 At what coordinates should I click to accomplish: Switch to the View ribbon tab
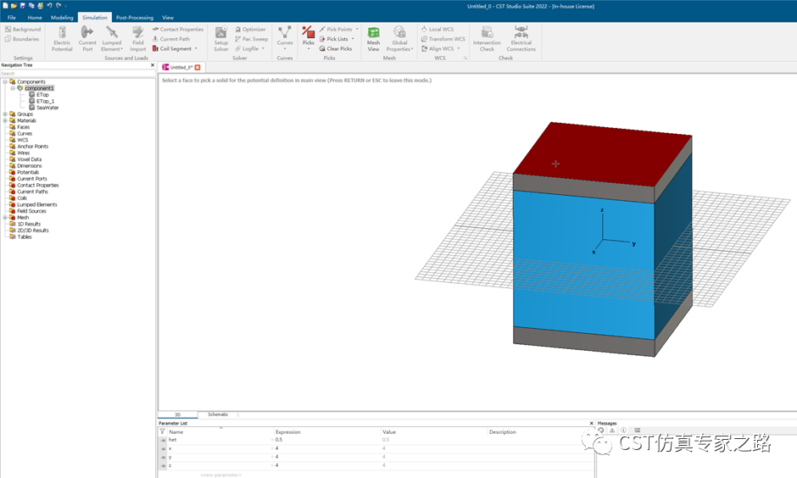[168, 17]
